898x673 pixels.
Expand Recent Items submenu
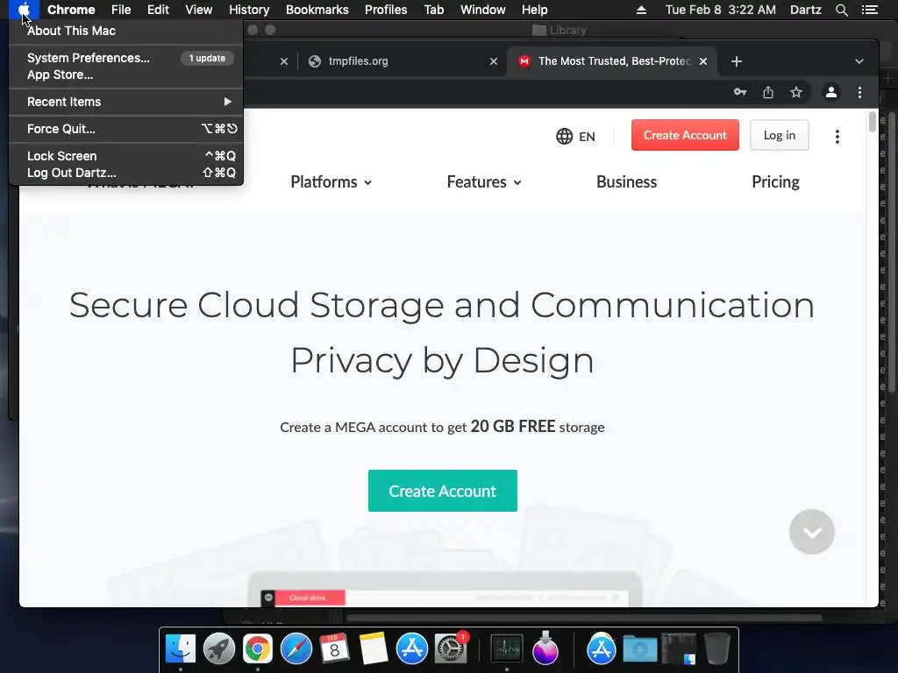pos(126,102)
